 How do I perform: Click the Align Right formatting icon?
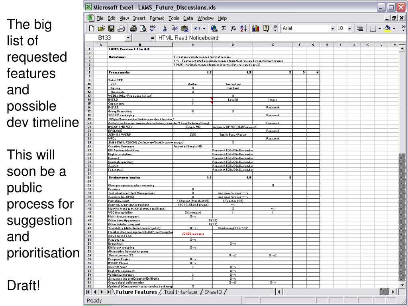pyautogui.click(x=360, y=28)
